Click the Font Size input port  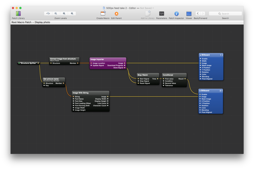click(x=73, y=101)
